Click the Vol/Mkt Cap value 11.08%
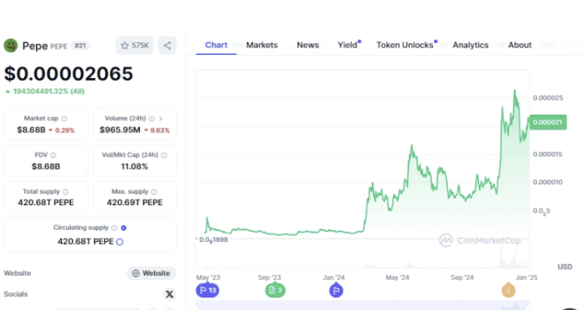Screen dimensions: 582x310 coord(134,167)
